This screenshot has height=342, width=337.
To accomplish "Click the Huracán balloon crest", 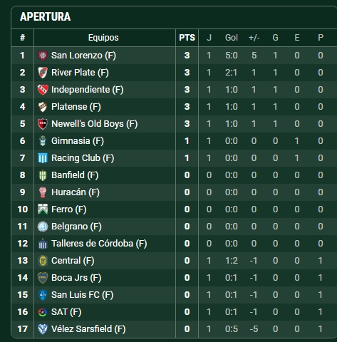I will (43, 192).
